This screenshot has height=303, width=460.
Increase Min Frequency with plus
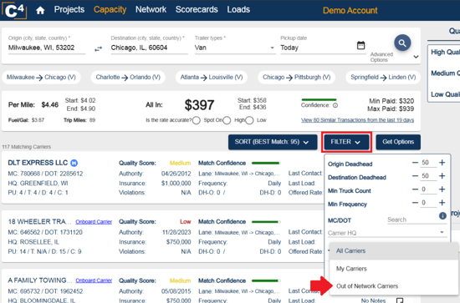(442, 203)
